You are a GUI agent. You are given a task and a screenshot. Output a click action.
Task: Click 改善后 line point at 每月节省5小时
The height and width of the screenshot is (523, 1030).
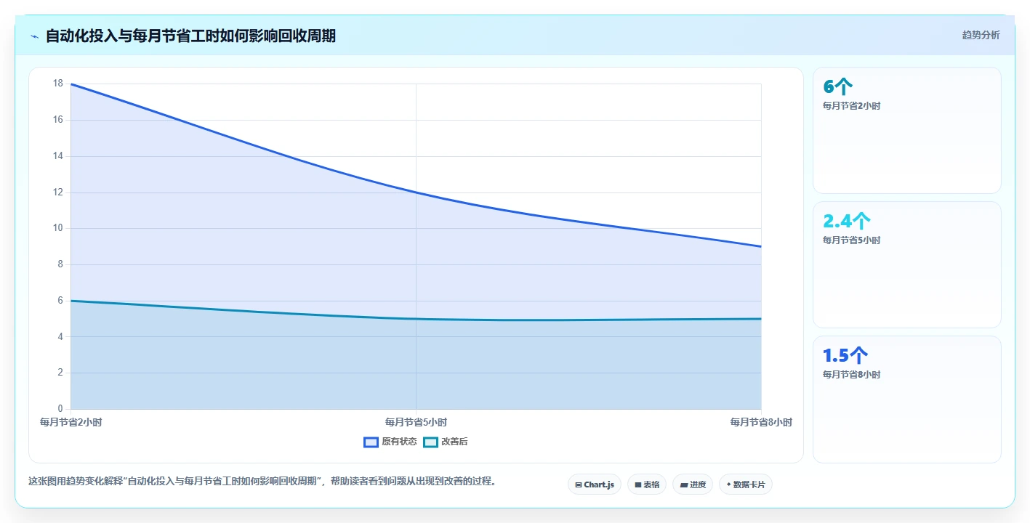pos(416,319)
